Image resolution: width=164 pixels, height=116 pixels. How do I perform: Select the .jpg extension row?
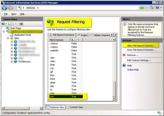66,86
